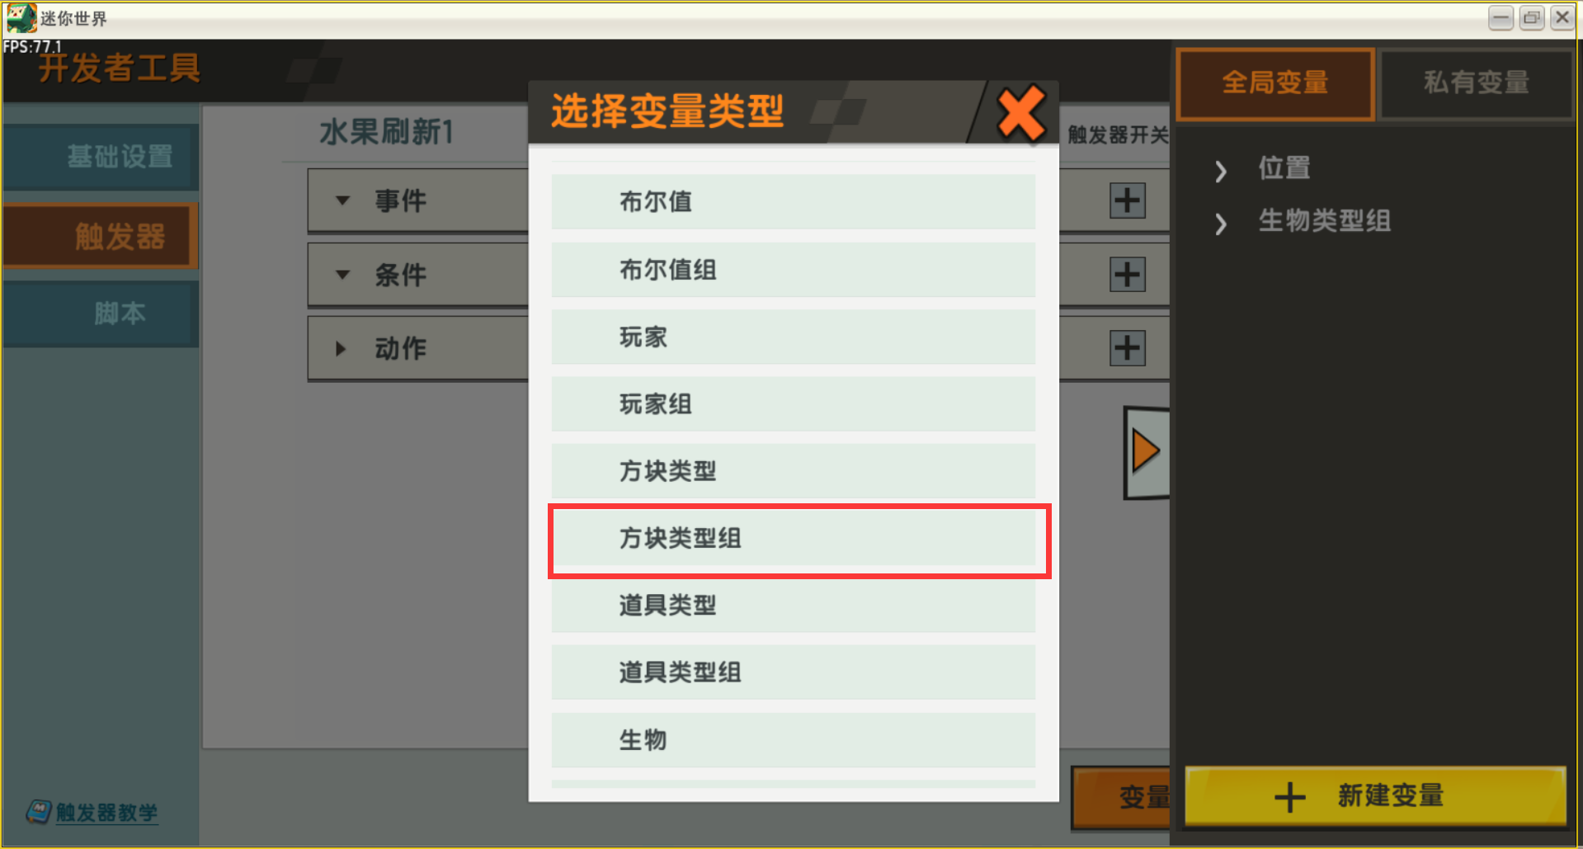Image resolution: width=1583 pixels, height=849 pixels.
Task: Switch to the 全局变量 tab
Action: [1275, 83]
